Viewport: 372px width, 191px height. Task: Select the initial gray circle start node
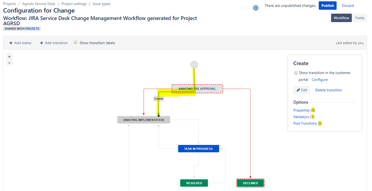point(194,64)
